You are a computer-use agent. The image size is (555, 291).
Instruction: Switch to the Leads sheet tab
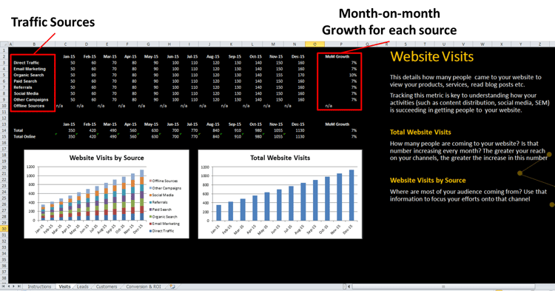point(82,287)
